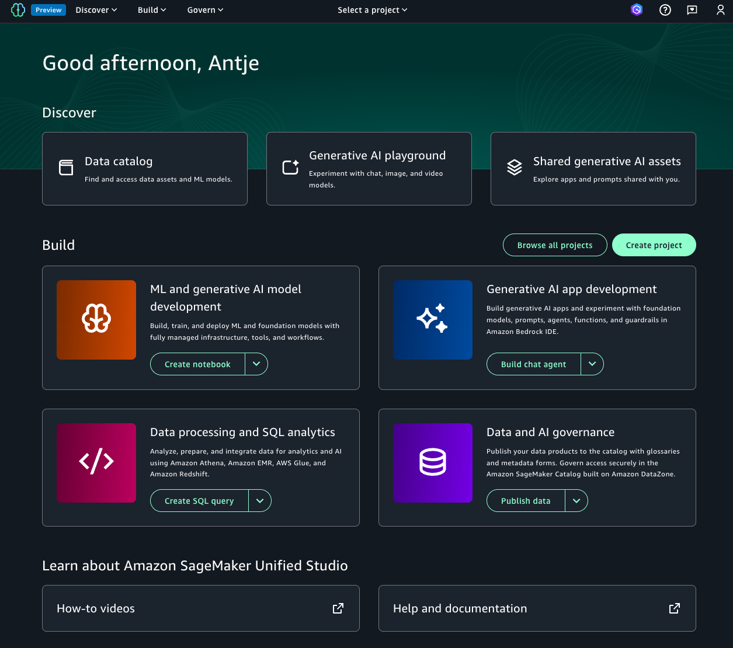Open the Build menu
Viewport: 733px width, 648px height.
coord(152,10)
